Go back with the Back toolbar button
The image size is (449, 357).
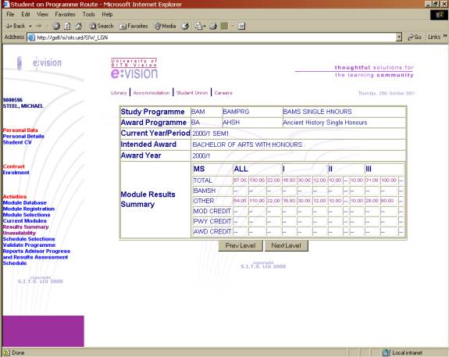click(16, 26)
